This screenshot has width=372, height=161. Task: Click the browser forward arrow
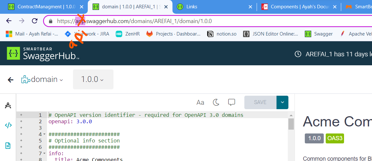coord(22,21)
